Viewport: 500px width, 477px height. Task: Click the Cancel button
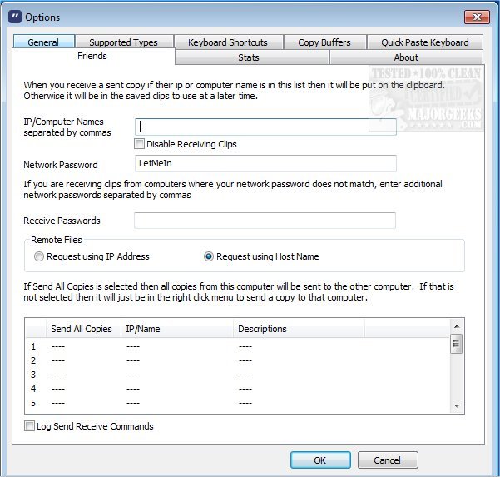click(x=388, y=460)
